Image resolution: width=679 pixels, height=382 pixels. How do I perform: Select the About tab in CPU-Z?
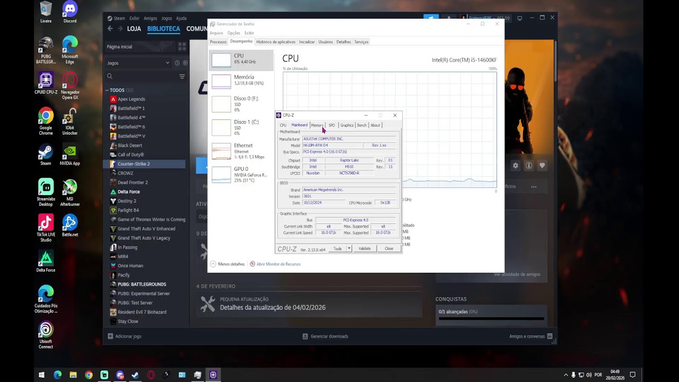click(375, 125)
